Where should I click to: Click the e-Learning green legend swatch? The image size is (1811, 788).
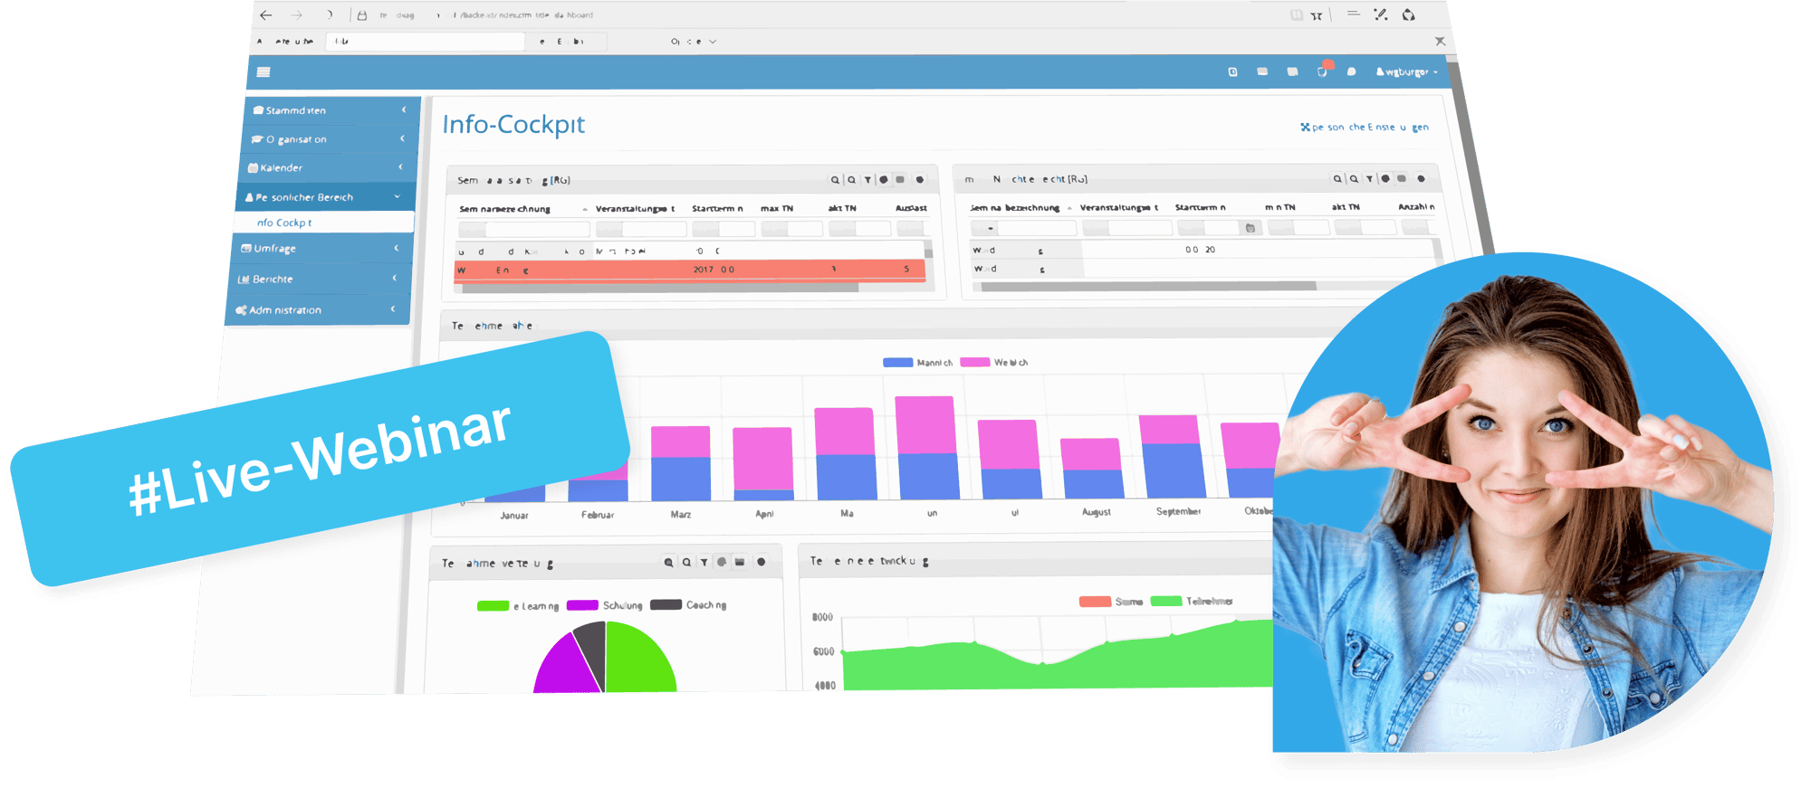(x=493, y=606)
